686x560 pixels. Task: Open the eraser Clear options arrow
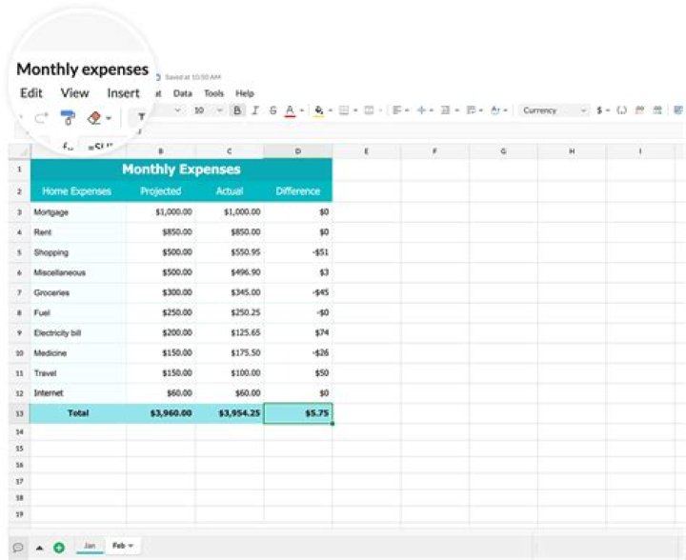pos(109,118)
